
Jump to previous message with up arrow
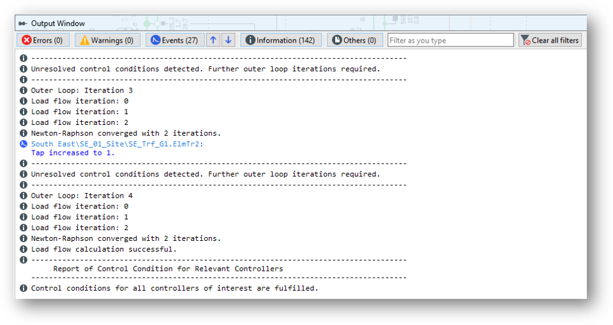coord(213,40)
